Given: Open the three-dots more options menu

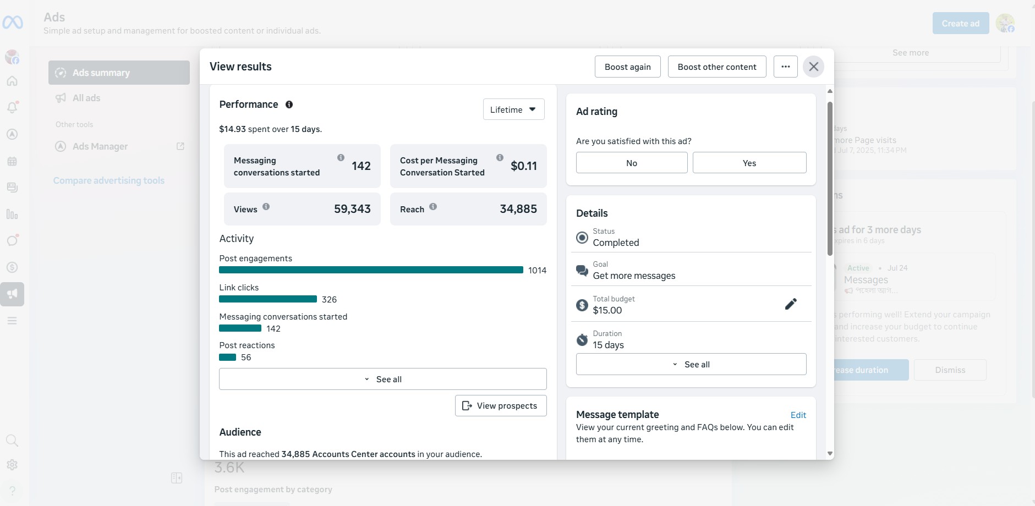Looking at the screenshot, I should click(785, 67).
